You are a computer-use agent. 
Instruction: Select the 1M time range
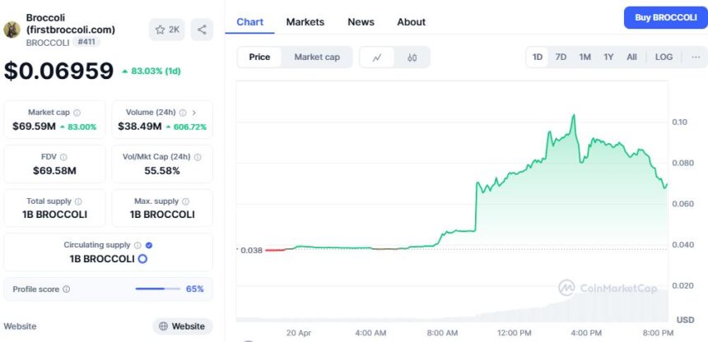[585, 58]
